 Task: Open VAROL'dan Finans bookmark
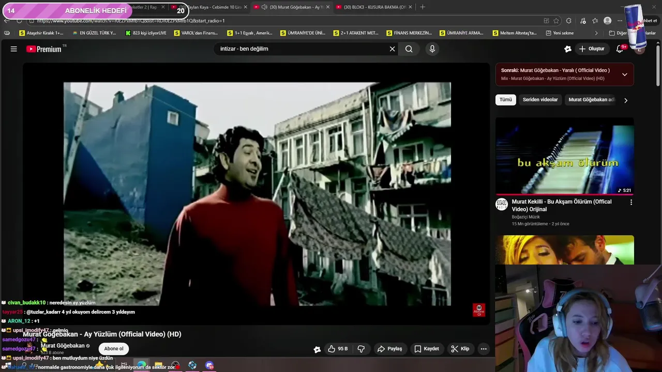196,33
